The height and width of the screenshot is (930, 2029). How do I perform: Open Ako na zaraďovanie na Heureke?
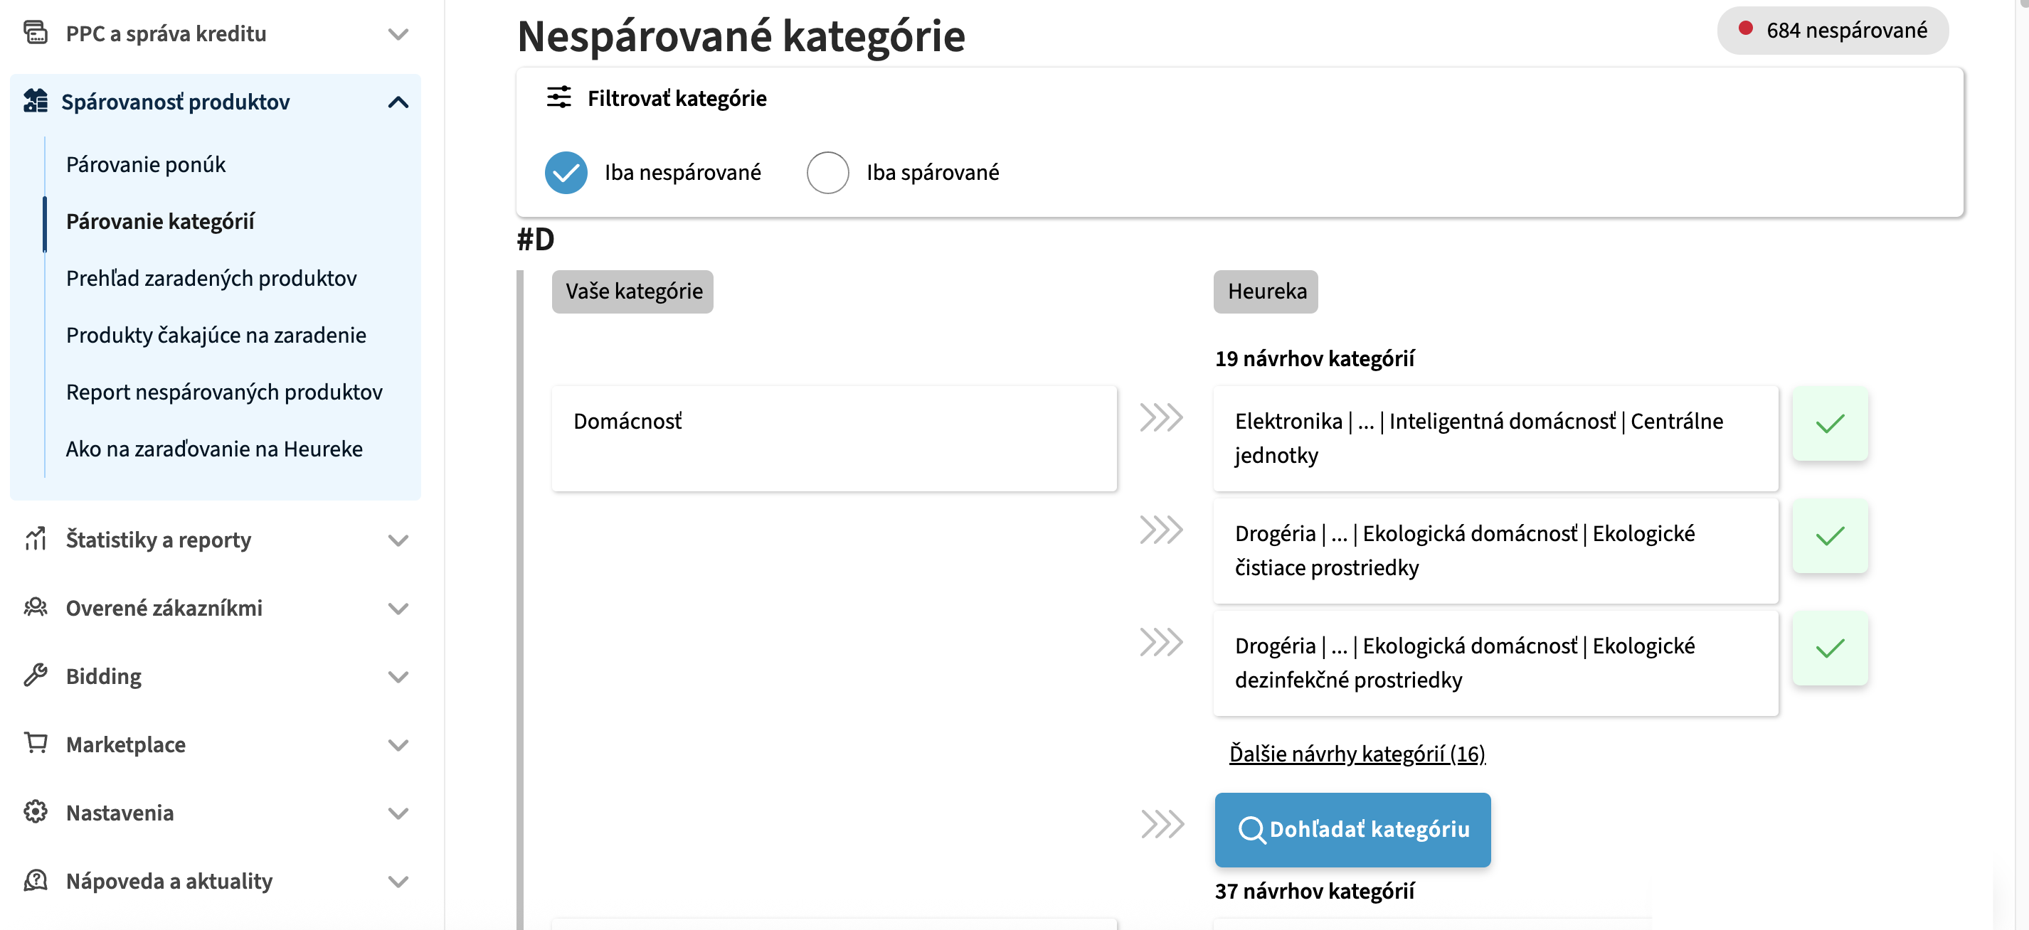tap(214, 449)
